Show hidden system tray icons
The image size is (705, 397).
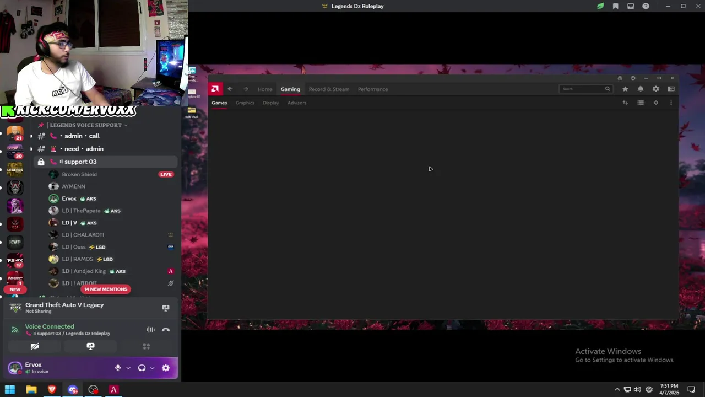(617, 390)
